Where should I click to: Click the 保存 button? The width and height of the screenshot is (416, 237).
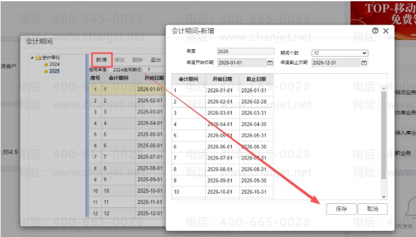(x=341, y=209)
